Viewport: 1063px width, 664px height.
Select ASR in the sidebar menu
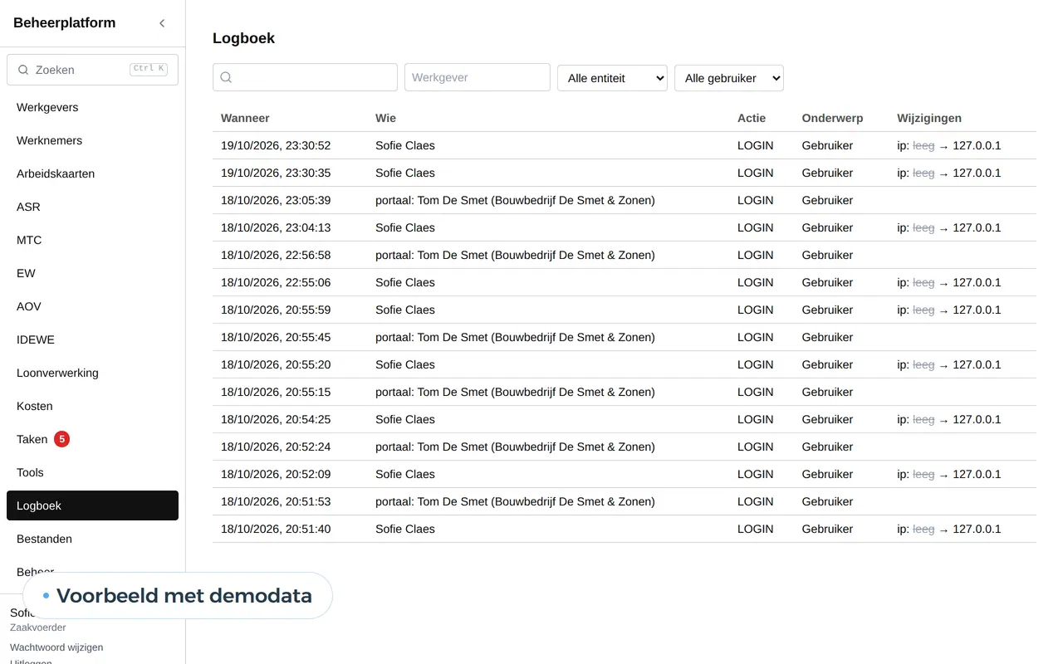point(92,207)
